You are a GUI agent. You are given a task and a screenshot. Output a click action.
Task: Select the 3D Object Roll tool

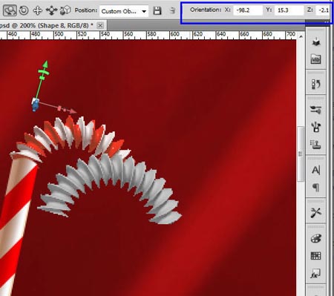click(x=24, y=10)
